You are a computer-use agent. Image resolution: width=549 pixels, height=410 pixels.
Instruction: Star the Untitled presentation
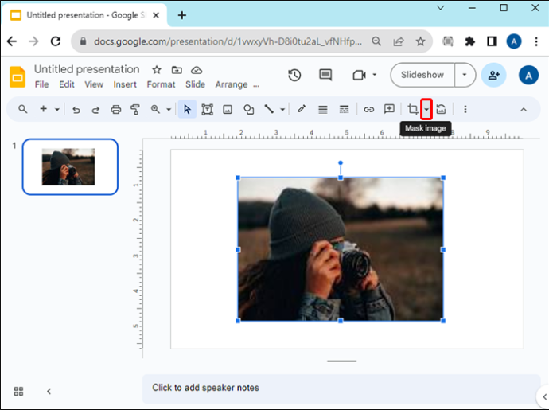point(157,70)
